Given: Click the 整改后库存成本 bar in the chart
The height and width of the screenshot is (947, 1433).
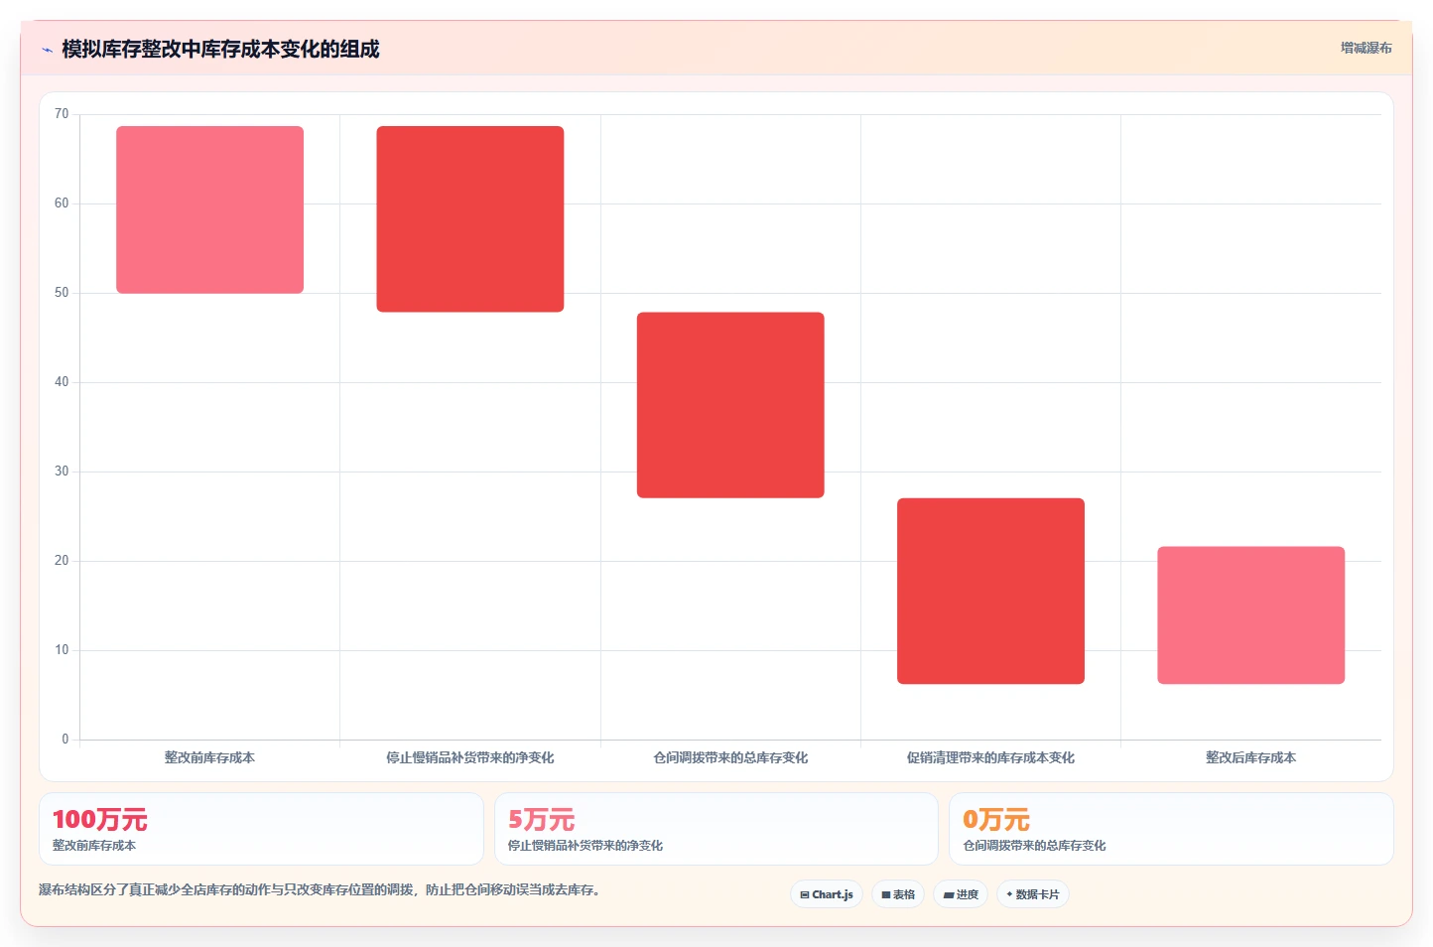Looking at the screenshot, I should [x=1250, y=615].
